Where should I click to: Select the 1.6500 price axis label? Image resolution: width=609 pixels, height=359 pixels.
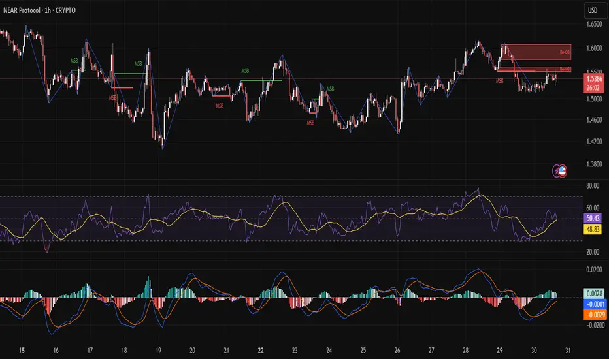pos(594,24)
